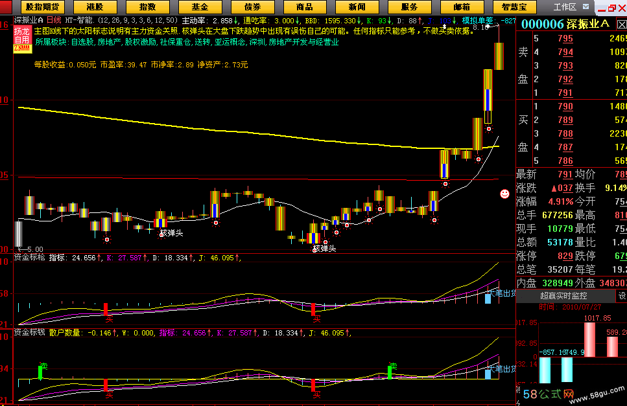Close the 000006 深振业A quote panel box
This screenshot has height=406, width=627.
622,25
